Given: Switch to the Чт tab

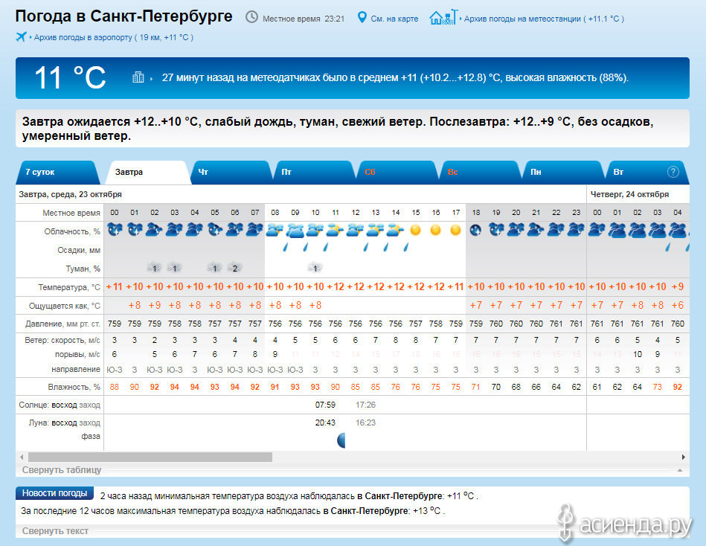Looking at the screenshot, I should point(231,173).
